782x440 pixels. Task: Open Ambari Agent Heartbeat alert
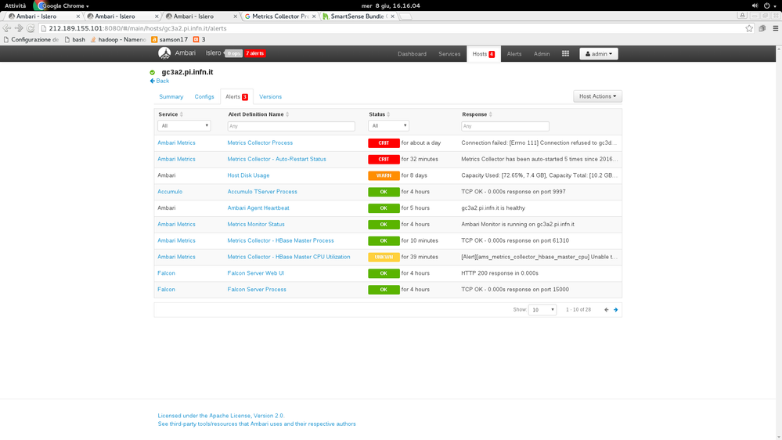tap(258, 208)
